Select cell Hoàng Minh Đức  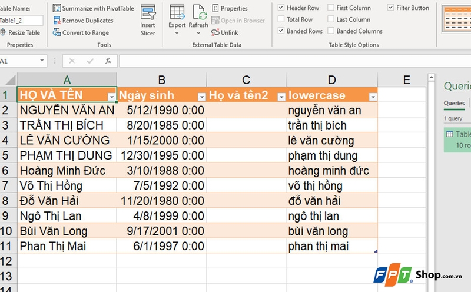pos(67,170)
